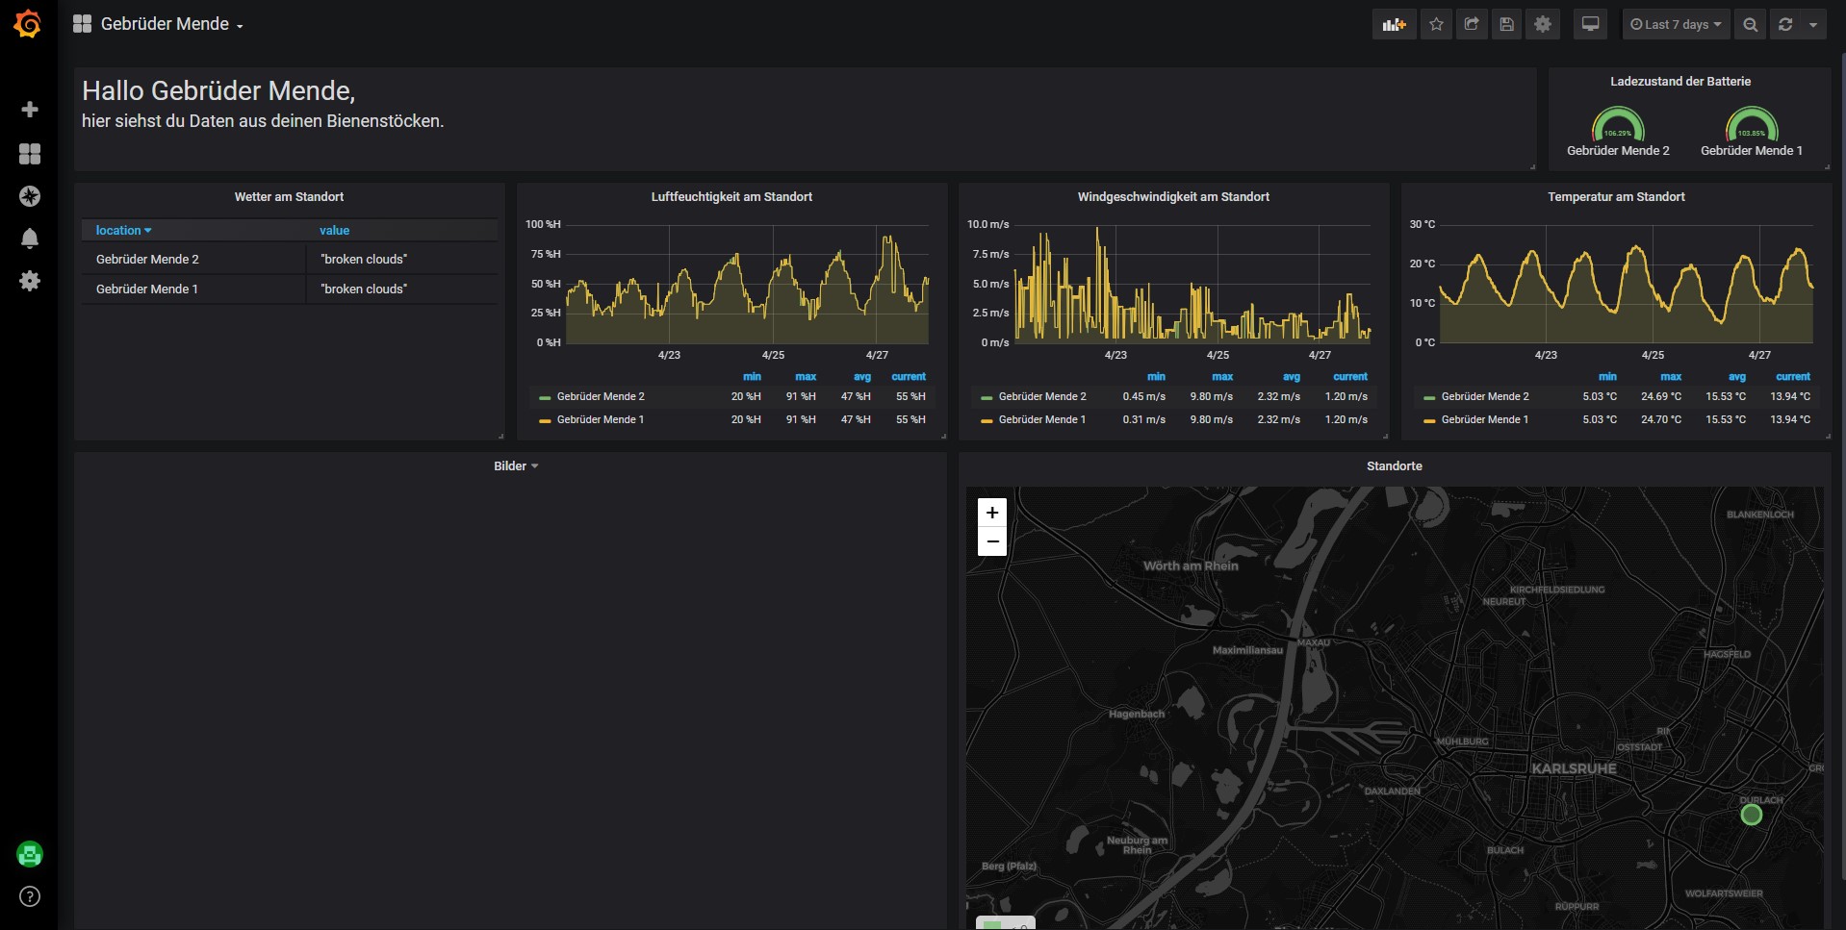Click the KARLSRUHE label on the map

click(x=1574, y=769)
